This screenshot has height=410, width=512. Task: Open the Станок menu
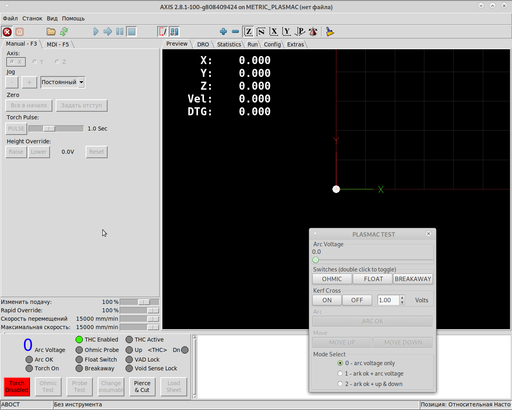(32, 18)
